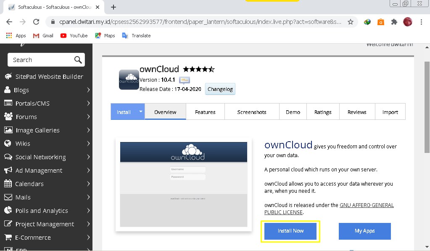Open the Install tab dropdown arrow
This screenshot has height=251, width=430.
pos(141,112)
